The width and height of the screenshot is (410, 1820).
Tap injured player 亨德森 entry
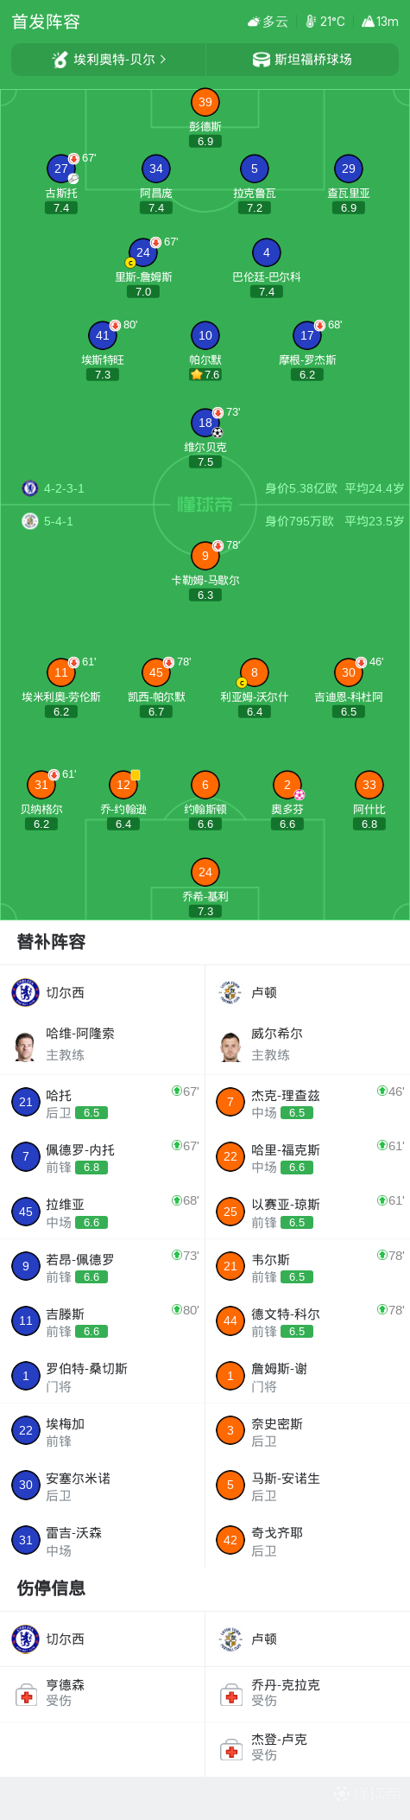[102, 1693]
